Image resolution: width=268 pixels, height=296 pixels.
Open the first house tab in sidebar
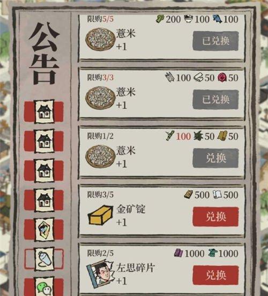(44, 112)
